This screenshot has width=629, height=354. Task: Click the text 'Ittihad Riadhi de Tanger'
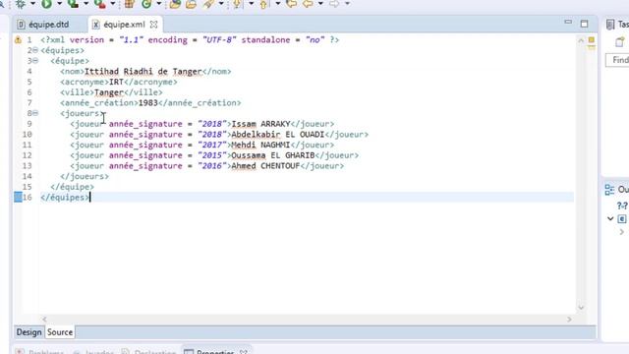pyautogui.click(x=143, y=72)
